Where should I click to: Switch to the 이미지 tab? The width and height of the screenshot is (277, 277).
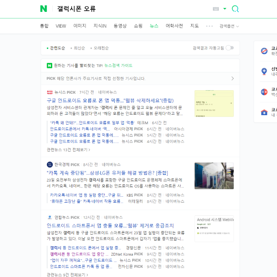tap(80, 26)
